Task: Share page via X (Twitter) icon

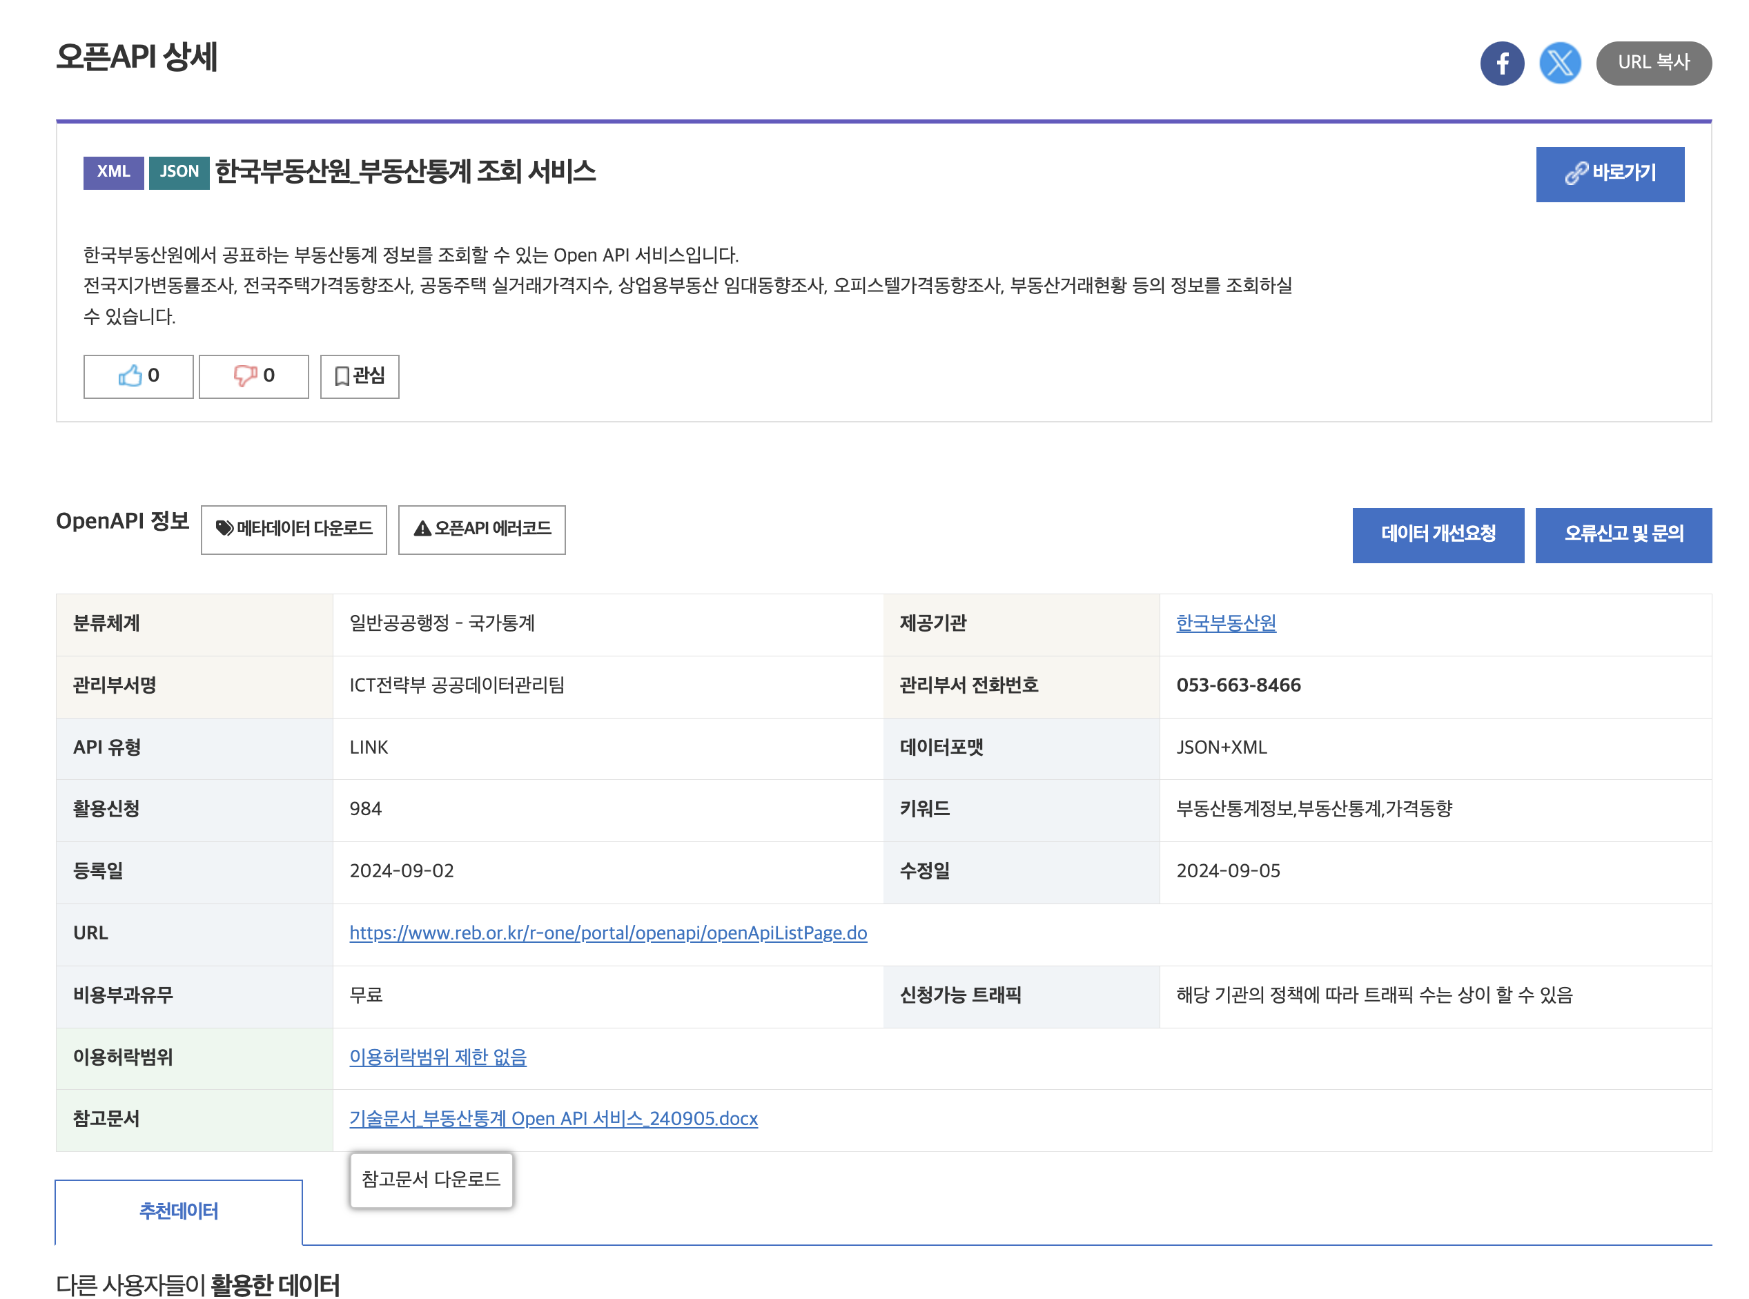Action: 1559,63
